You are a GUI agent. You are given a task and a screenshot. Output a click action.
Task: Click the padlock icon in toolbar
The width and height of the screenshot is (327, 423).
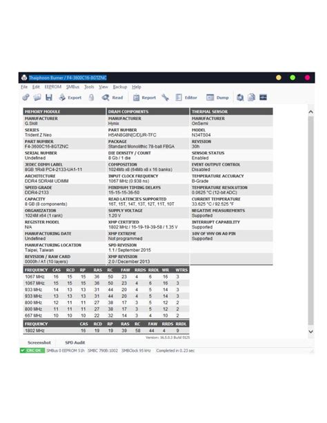point(92,97)
